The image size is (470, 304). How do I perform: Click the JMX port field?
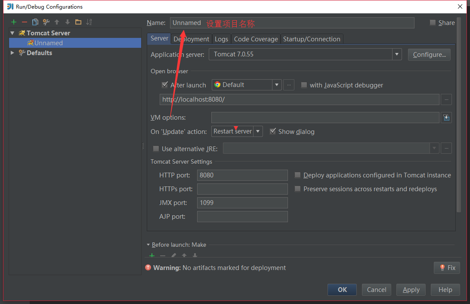click(x=242, y=203)
